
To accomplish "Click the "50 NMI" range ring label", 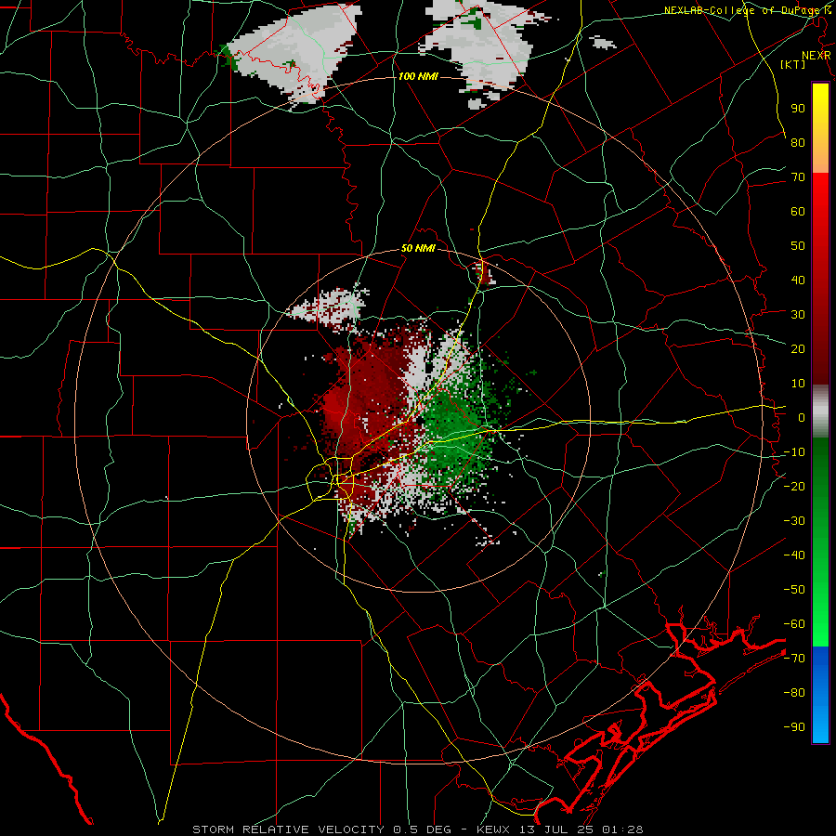I will (418, 248).
